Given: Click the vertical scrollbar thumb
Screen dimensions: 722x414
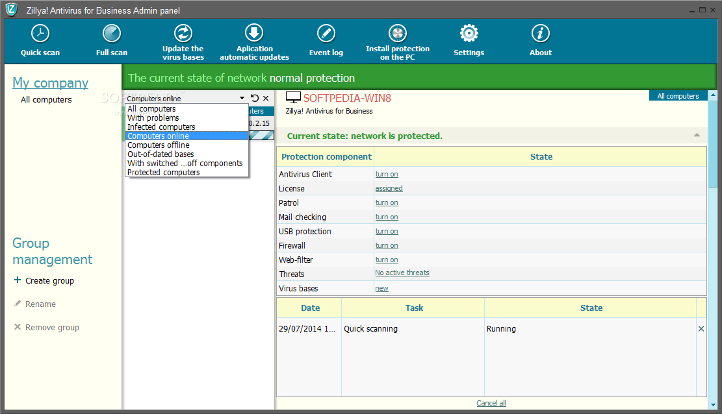Looking at the screenshot, I should (x=713, y=144).
